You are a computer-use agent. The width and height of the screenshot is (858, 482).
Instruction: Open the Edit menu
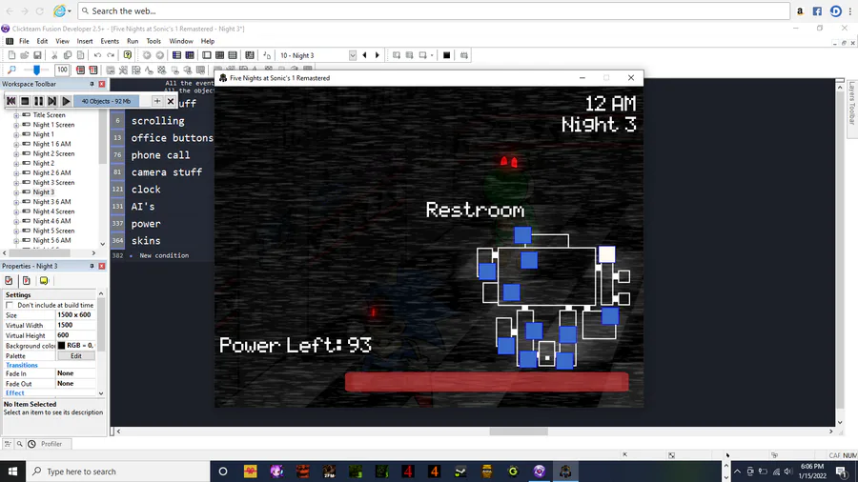(42, 41)
